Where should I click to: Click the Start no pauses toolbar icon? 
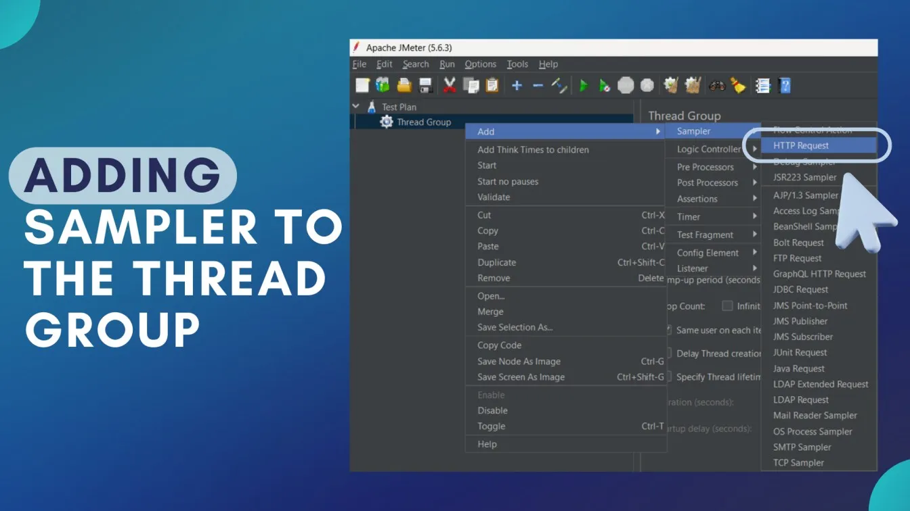coord(605,85)
